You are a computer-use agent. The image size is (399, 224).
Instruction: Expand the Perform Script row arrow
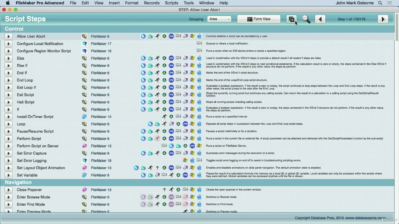coord(8,139)
